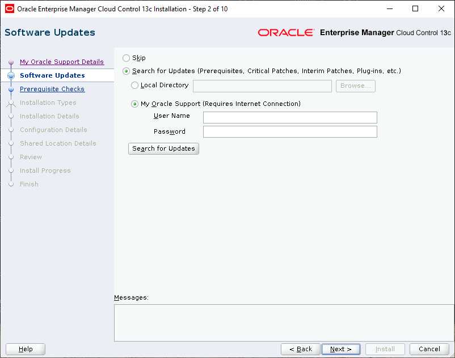455x358 pixels.
Task: Click the Installation Details step
Action: 49,116
